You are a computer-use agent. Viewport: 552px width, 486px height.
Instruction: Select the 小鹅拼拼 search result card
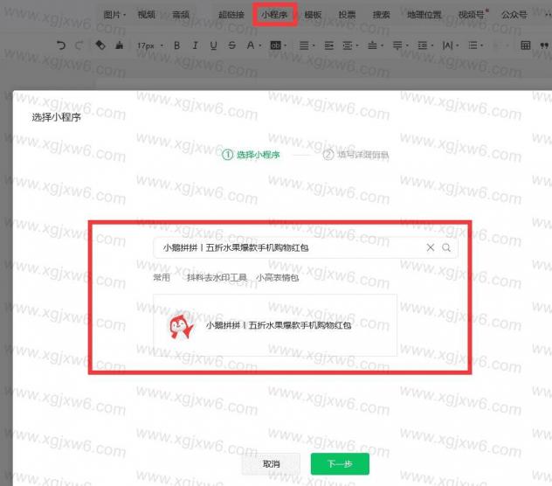coord(275,325)
